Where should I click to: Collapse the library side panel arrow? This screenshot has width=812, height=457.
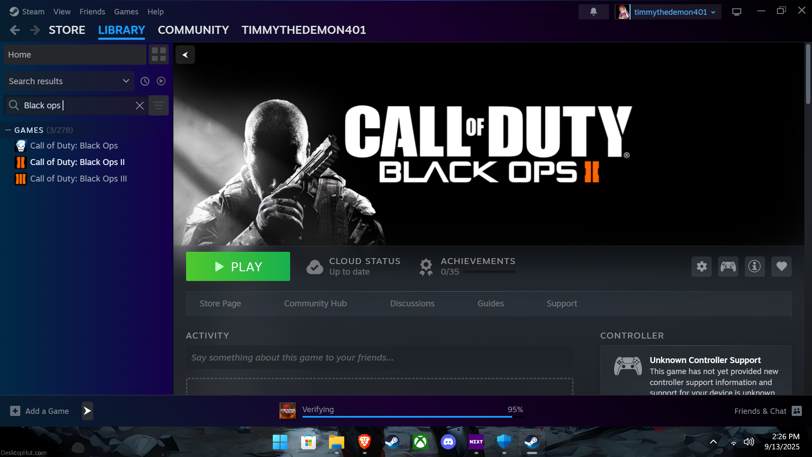185,55
